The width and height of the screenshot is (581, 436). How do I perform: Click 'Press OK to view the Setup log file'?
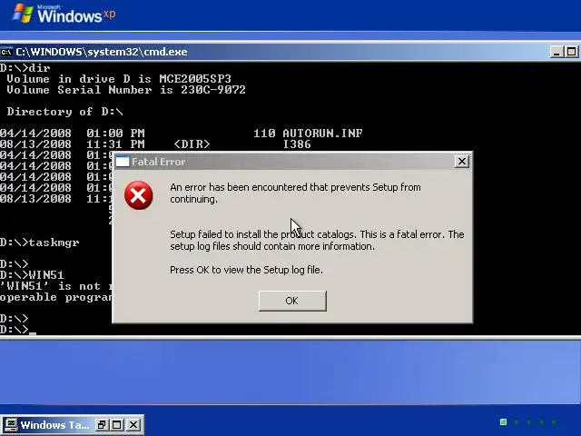click(246, 270)
